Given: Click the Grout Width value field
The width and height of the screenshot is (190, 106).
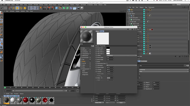Looking at the screenshot, I should 110,58.
